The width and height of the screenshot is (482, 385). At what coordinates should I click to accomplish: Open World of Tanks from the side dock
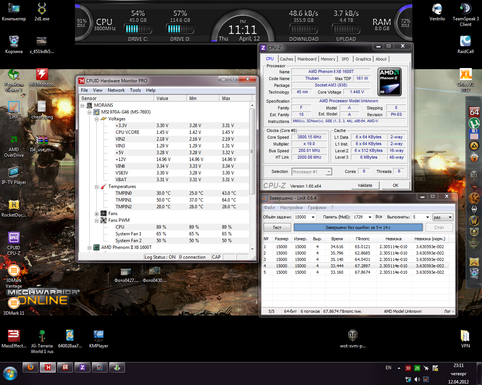pyautogui.click(x=474, y=175)
